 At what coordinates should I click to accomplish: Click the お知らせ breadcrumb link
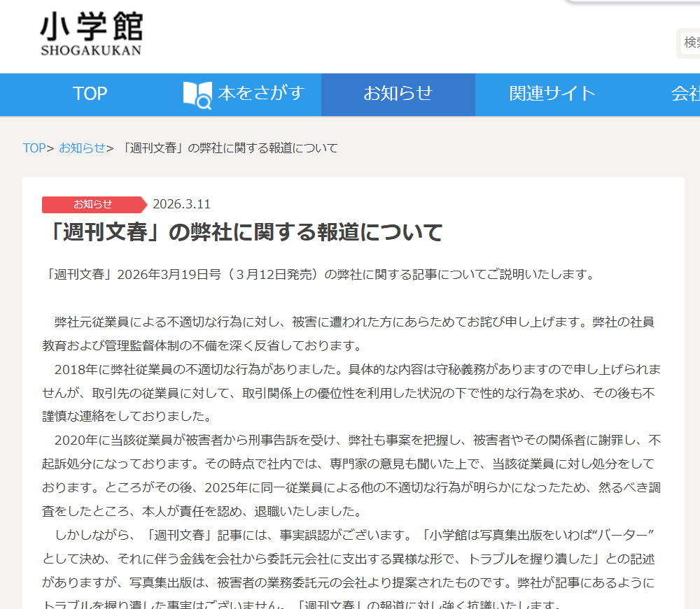[x=82, y=148]
